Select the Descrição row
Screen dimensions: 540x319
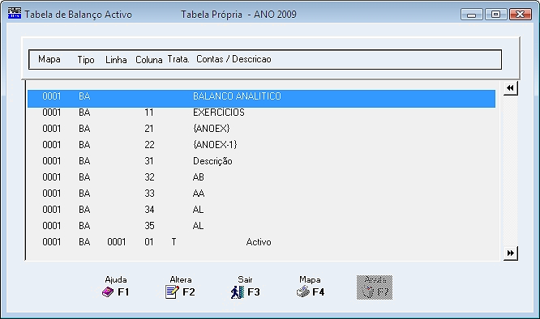pos(261,161)
